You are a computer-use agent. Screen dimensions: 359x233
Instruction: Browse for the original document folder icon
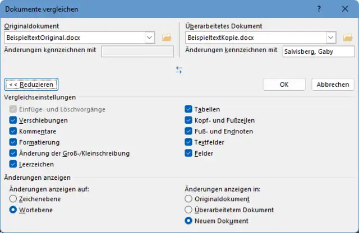(x=166, y=38)
